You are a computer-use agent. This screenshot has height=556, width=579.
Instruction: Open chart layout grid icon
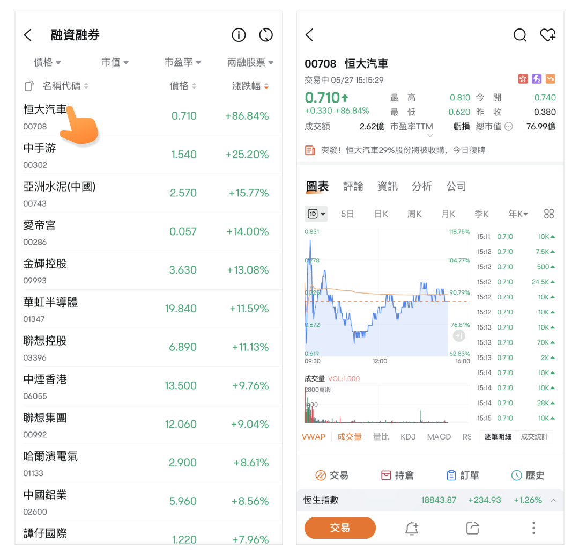pos(548,214)
